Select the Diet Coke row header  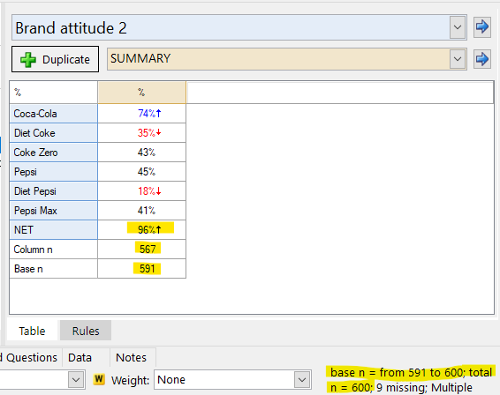point(54,133)
